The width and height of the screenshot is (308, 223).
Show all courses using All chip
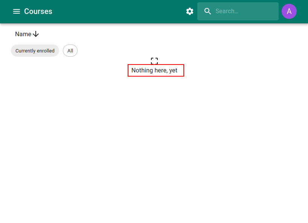pos(70,51)
